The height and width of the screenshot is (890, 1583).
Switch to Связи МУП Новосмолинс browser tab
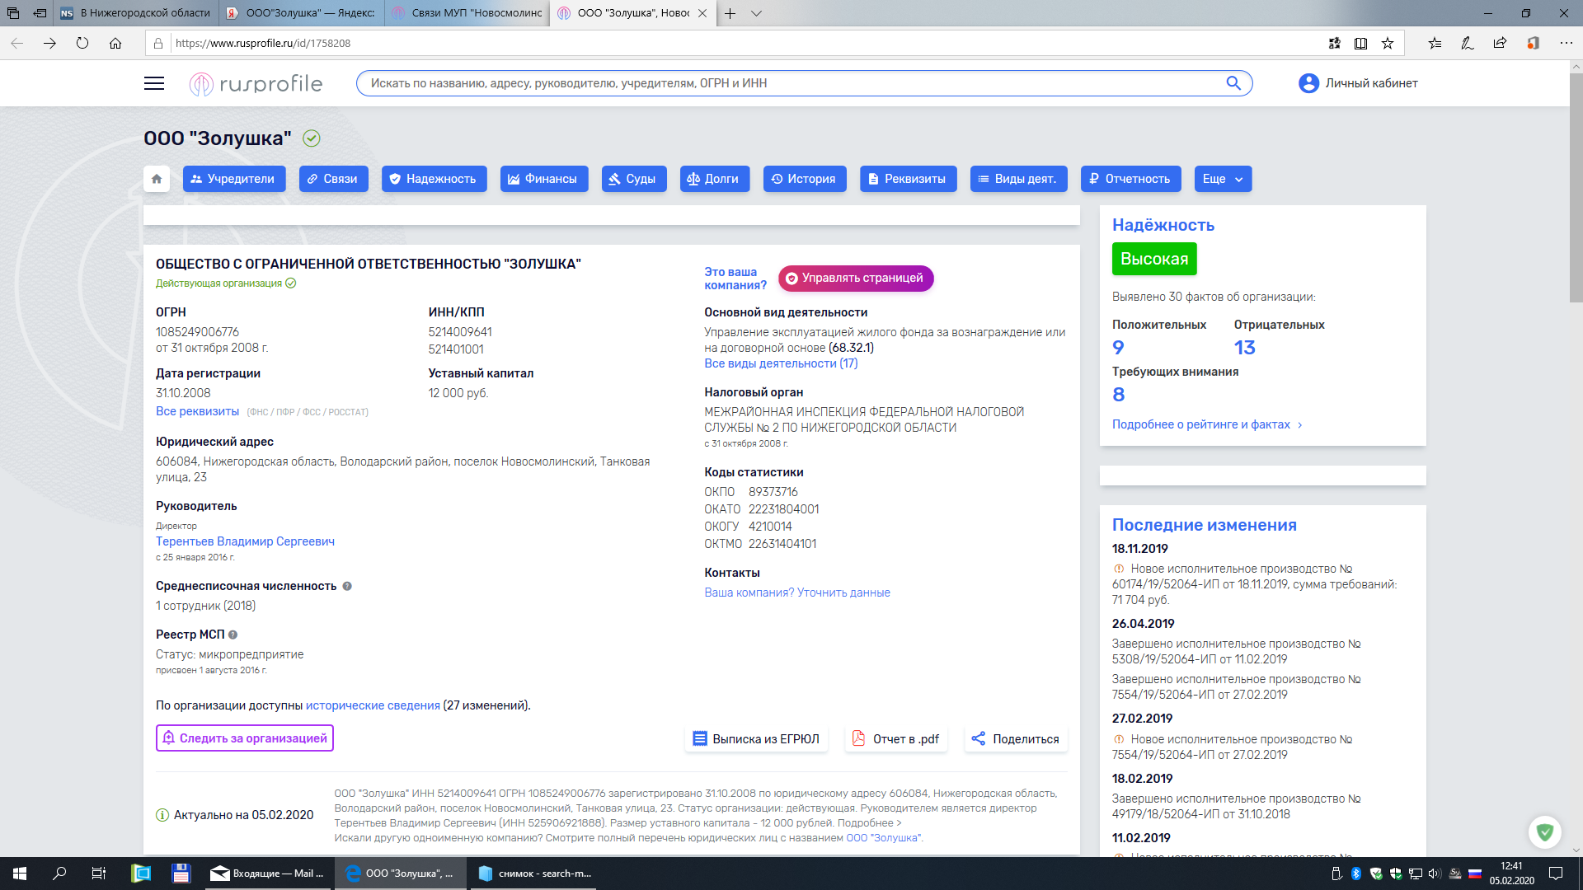(467, 13)
